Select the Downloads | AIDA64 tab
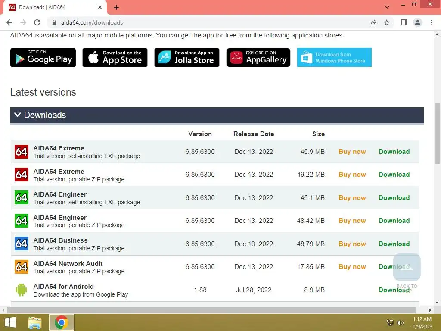 click(x=55, y=7)
